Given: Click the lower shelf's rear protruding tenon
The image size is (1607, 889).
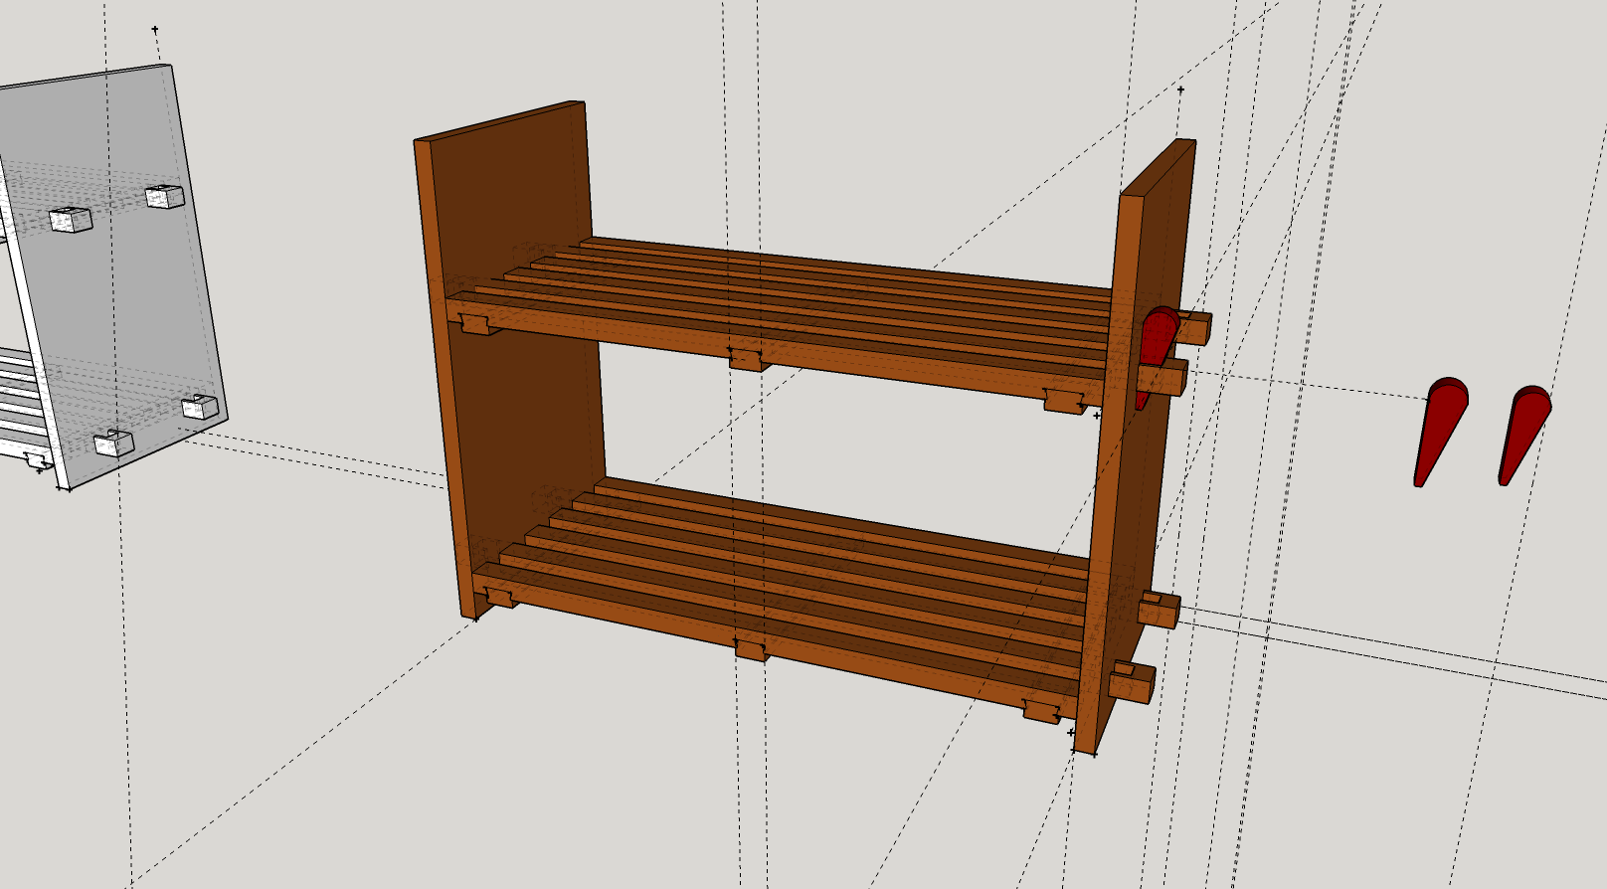Looking at the screenshot, I should click(x=1160, y=609).
